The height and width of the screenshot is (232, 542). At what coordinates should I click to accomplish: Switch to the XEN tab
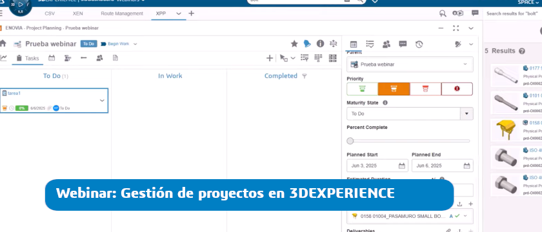click(77, 14)
